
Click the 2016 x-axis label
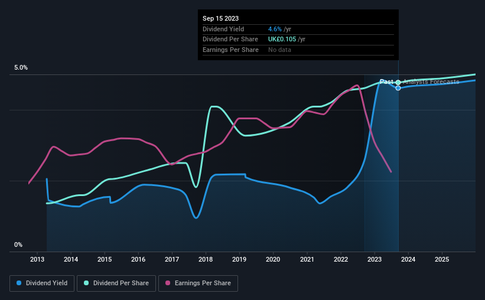coord(138,259)
